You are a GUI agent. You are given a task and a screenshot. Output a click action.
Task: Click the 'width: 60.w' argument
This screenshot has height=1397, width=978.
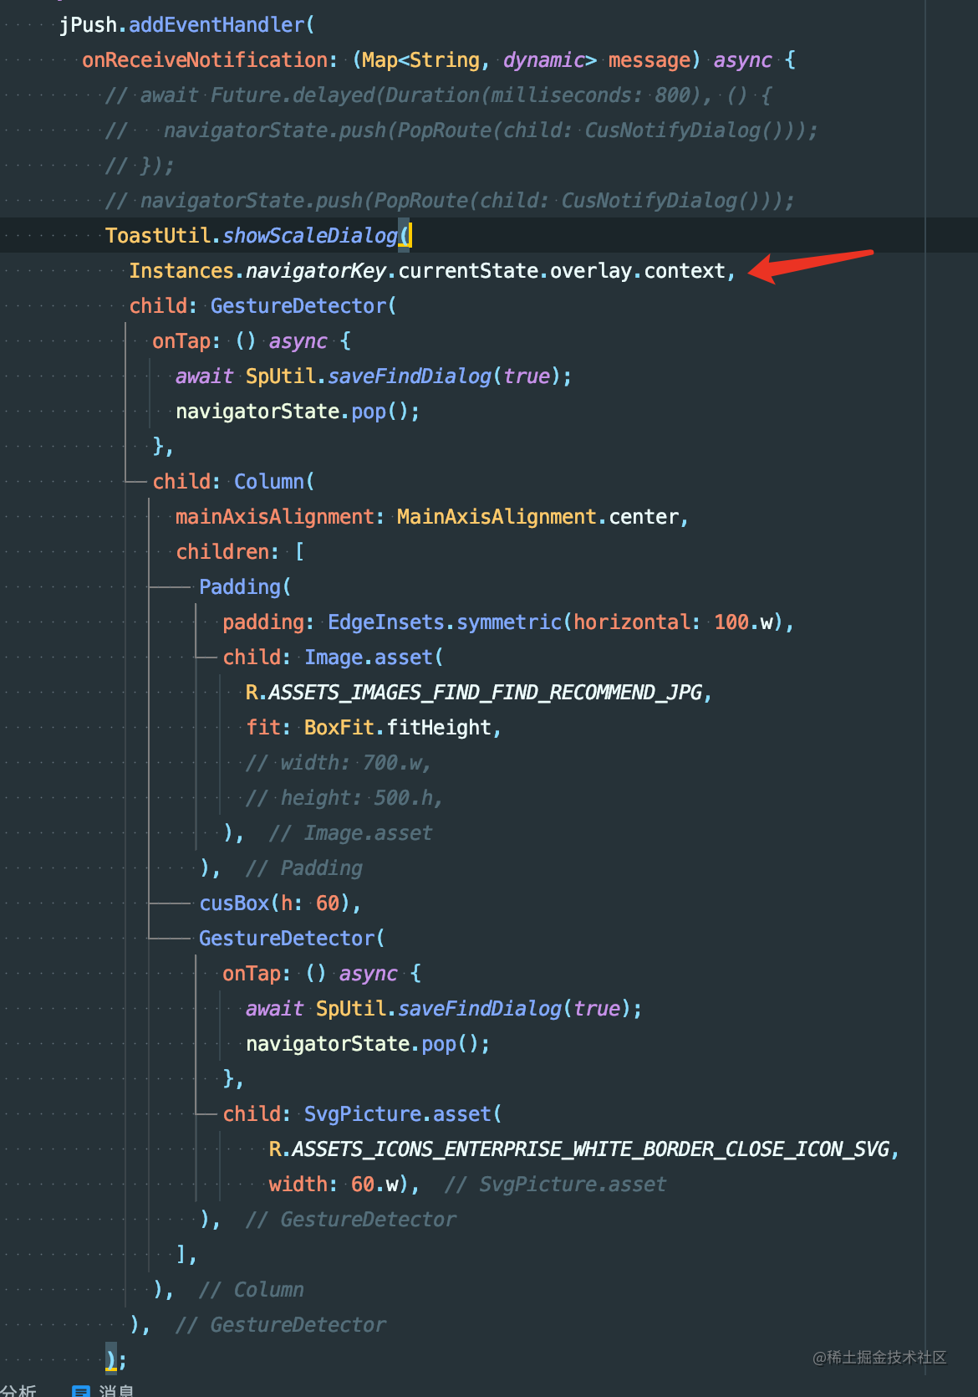click(334, 1185)
